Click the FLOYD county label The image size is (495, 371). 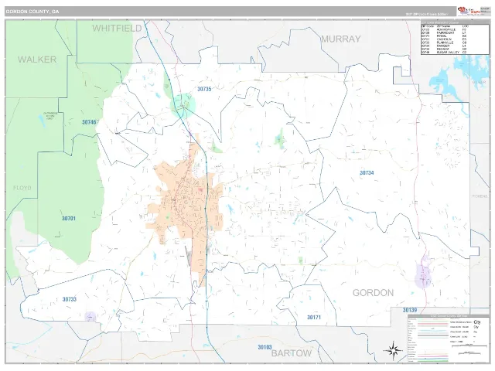22,188
